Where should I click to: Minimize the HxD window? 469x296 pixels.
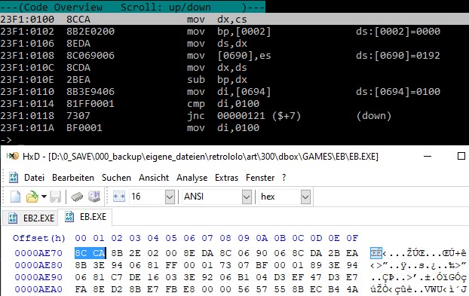428,156
